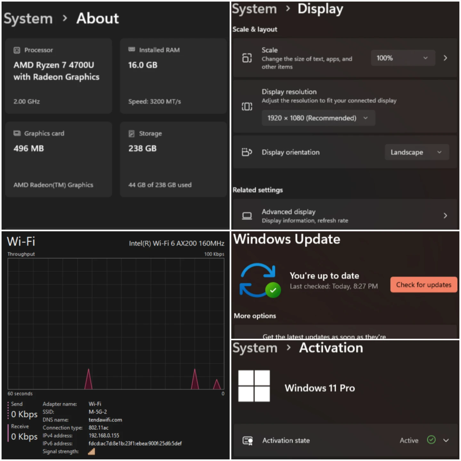461x461 pixels.
Task: Click the 'Scale & layout' heading
Action: [x=255, y=29]
